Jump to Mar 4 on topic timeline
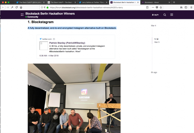 coord(153,26)
